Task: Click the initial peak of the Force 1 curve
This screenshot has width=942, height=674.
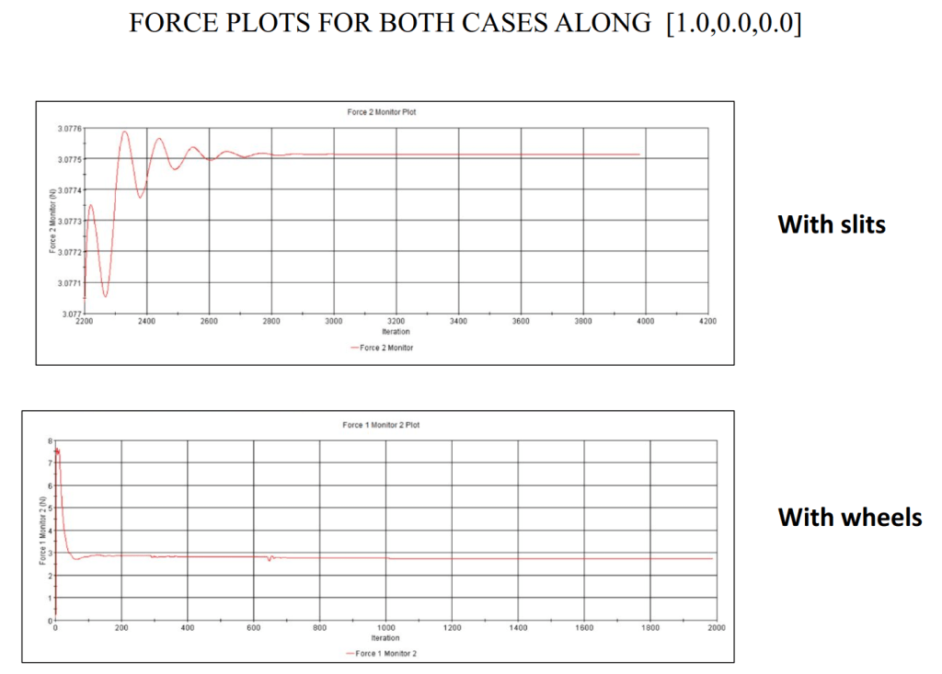Action: click(57, 450)
